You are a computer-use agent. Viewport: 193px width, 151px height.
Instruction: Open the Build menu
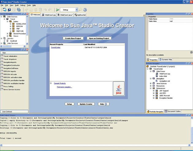tap(17, 5)
